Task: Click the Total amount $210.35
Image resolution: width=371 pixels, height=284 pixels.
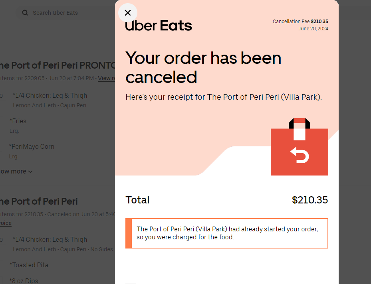Action: click(309, 200)
